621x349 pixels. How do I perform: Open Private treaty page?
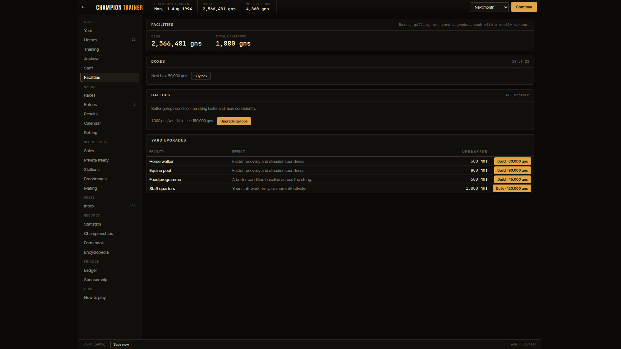click(110, 160)
